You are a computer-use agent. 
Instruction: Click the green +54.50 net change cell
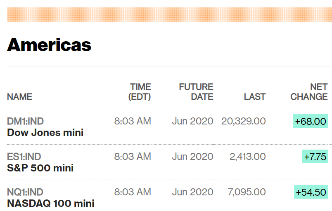click(x=311, y=192)
